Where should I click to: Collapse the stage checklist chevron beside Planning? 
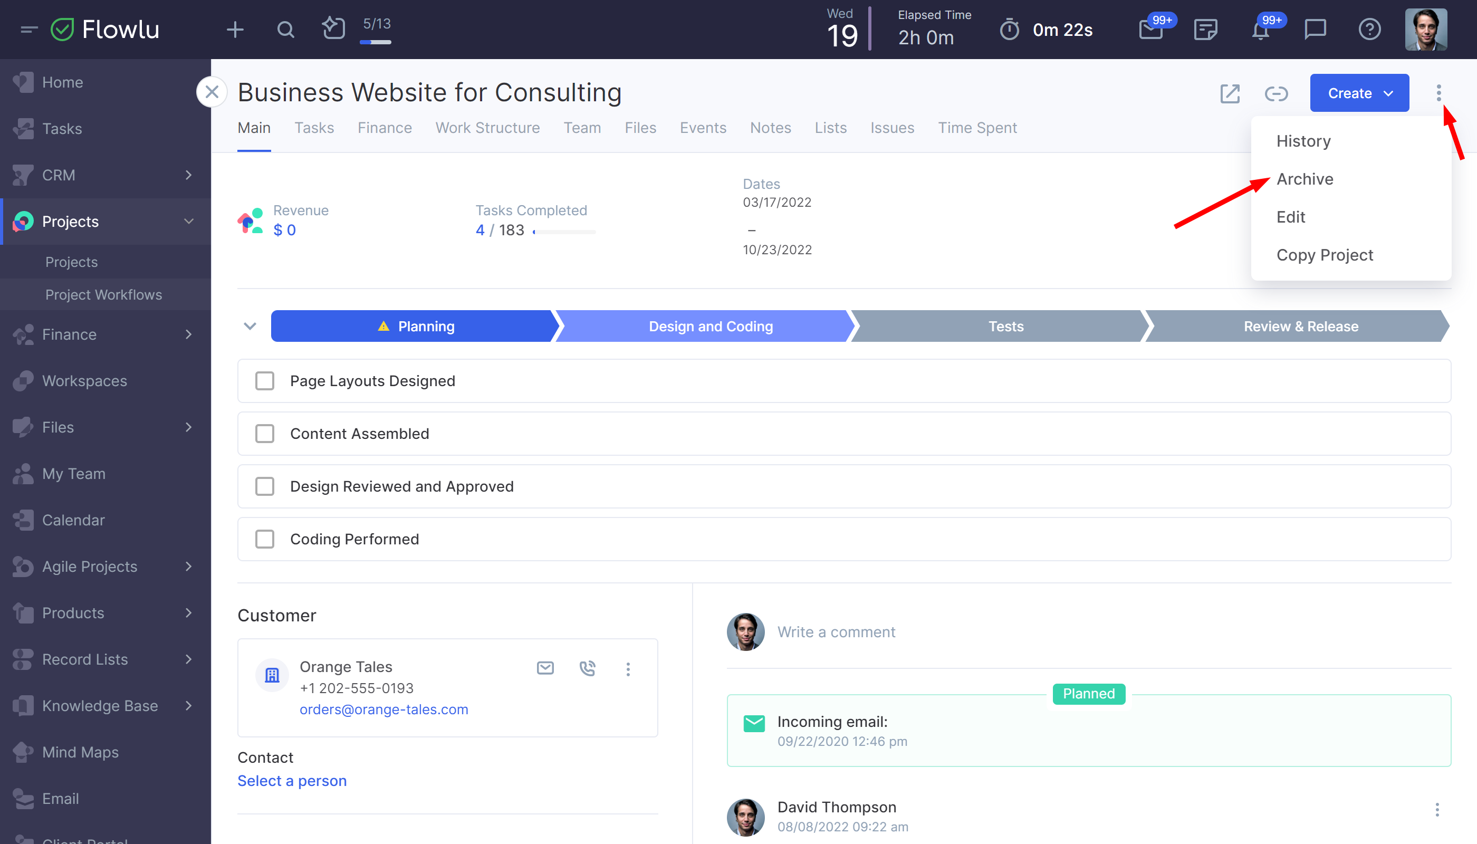pyautogui.click(x=250, y=326)
